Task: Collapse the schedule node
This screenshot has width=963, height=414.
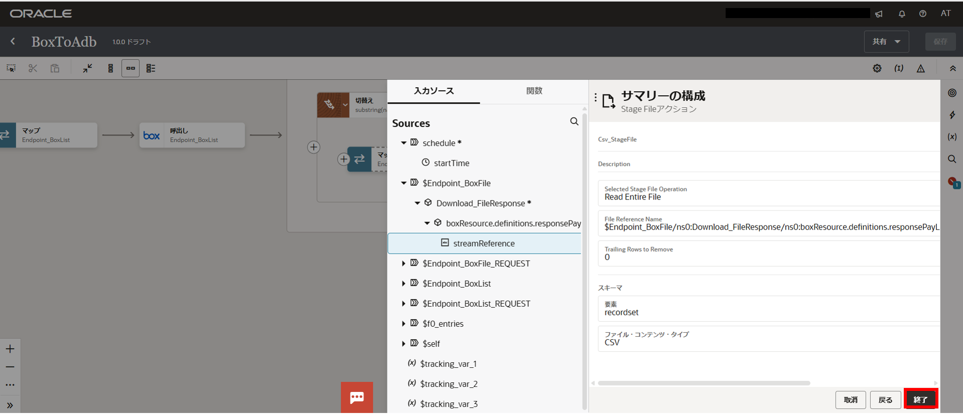Action: coord(403,143)
